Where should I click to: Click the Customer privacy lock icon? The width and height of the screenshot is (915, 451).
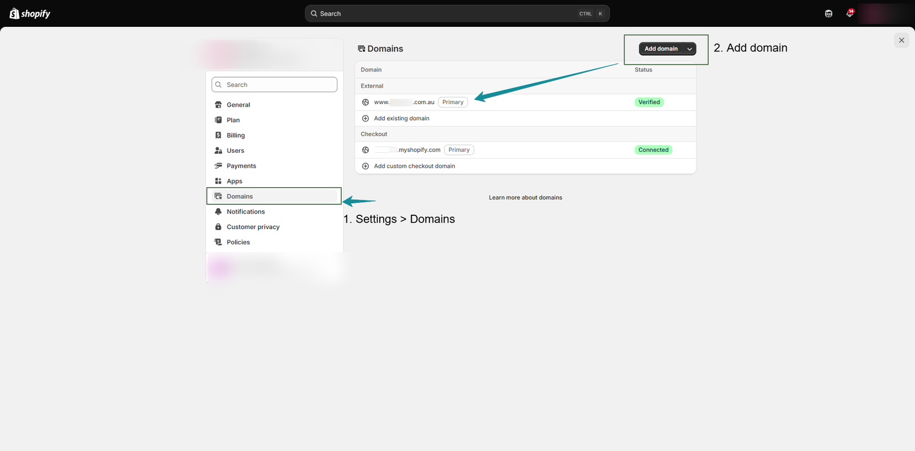click(218, 227)
